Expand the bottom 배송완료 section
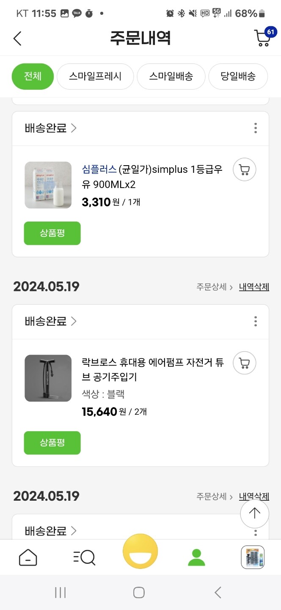Image resolution: width=281 pixels, height=610 pixels. pos(50,531)
